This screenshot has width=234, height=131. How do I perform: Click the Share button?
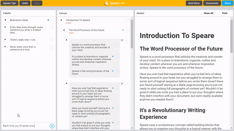227,3
